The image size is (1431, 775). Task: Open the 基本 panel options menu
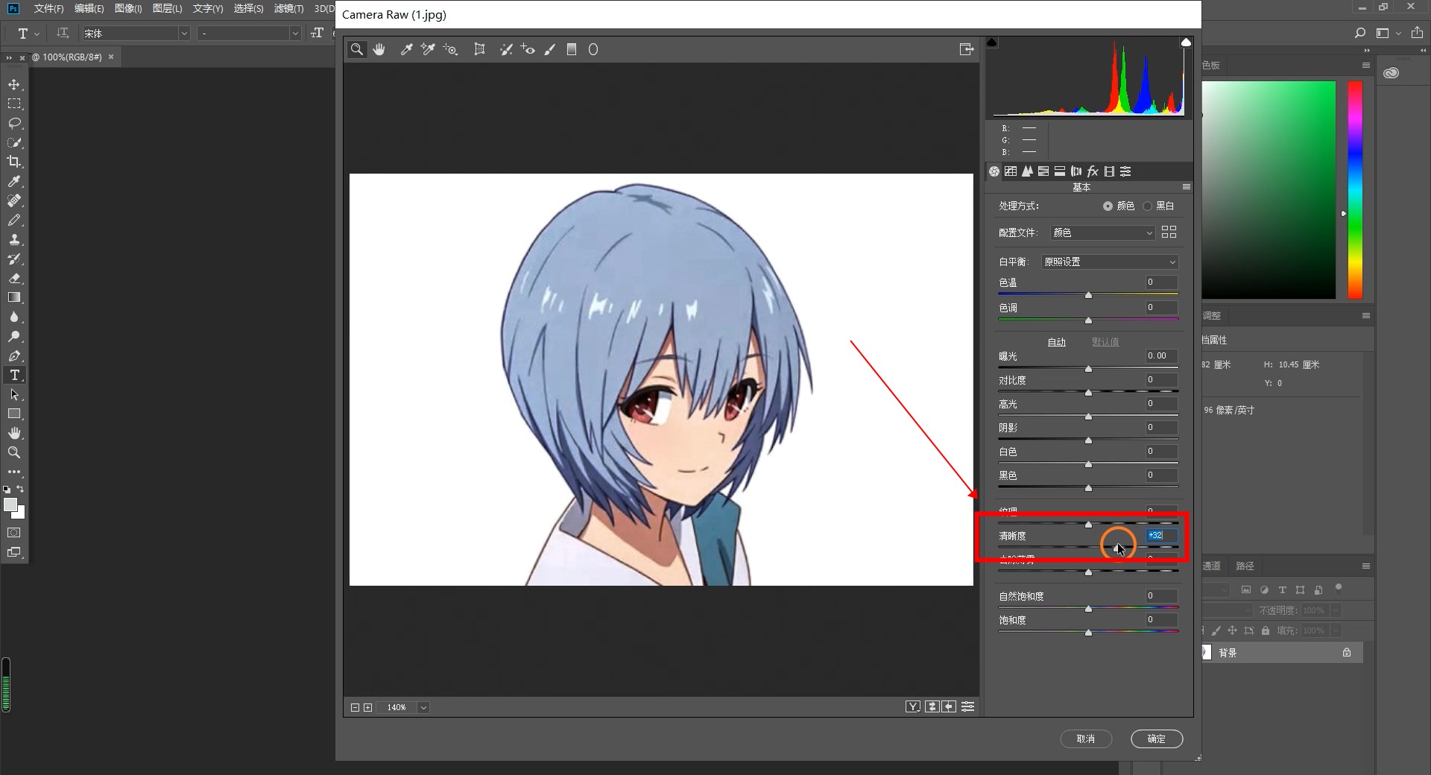coord(1186,187)
